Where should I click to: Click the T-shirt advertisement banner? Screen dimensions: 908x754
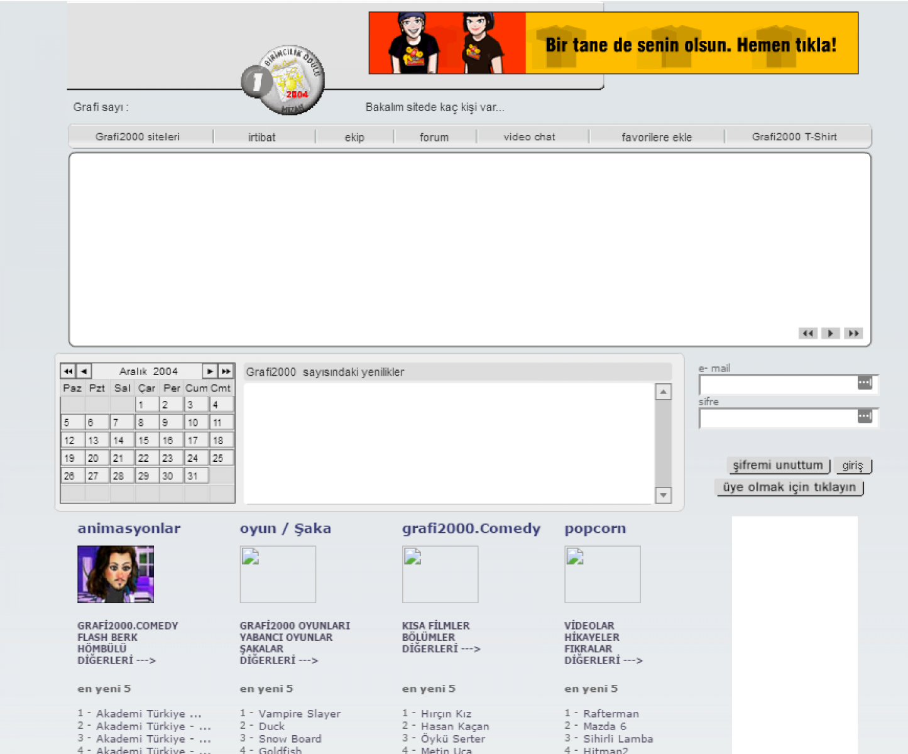tap(613, 43)
